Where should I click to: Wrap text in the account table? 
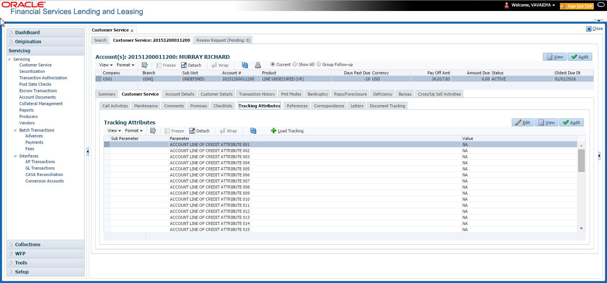point(220,65)
